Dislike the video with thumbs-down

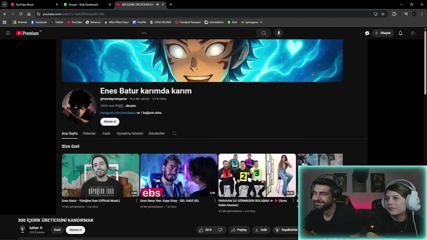[x=220, y=230]
